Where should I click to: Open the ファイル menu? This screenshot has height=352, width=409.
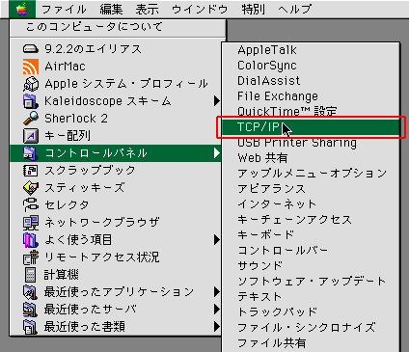coord(64,9)
